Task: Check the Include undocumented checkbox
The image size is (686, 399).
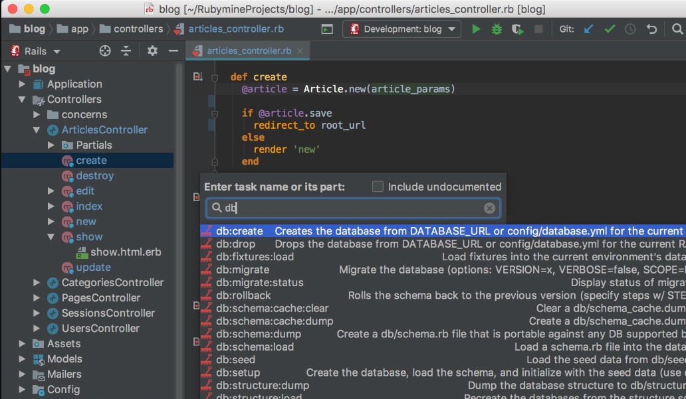Action: tap(376, 187)
